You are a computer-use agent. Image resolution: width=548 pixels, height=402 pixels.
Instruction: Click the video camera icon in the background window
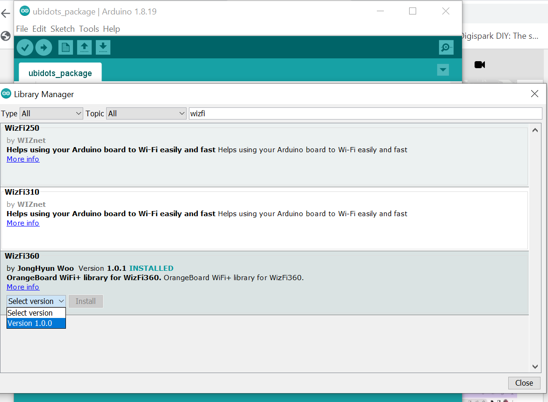[x=480, y=64]
